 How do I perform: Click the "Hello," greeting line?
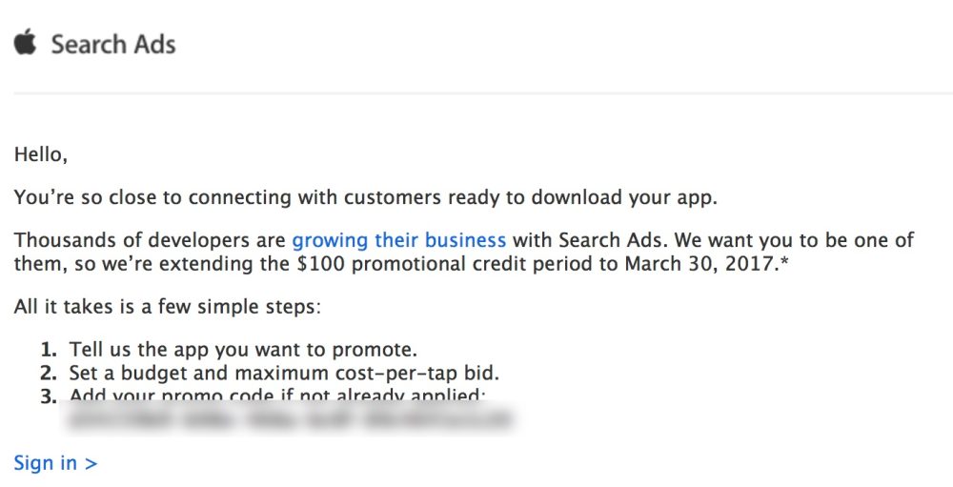[41, 152]
